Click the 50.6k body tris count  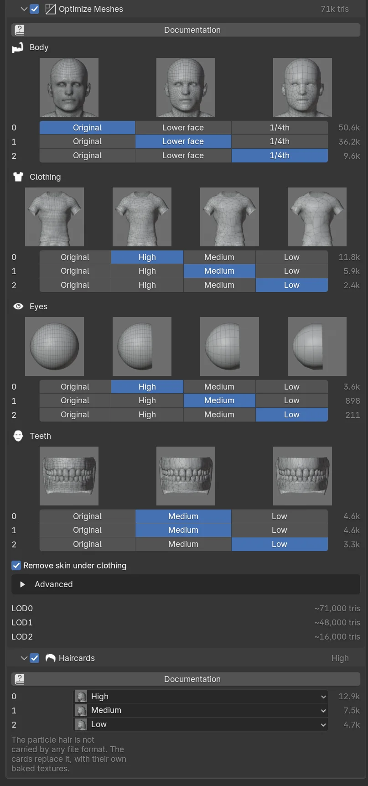[x=349, y=128]
